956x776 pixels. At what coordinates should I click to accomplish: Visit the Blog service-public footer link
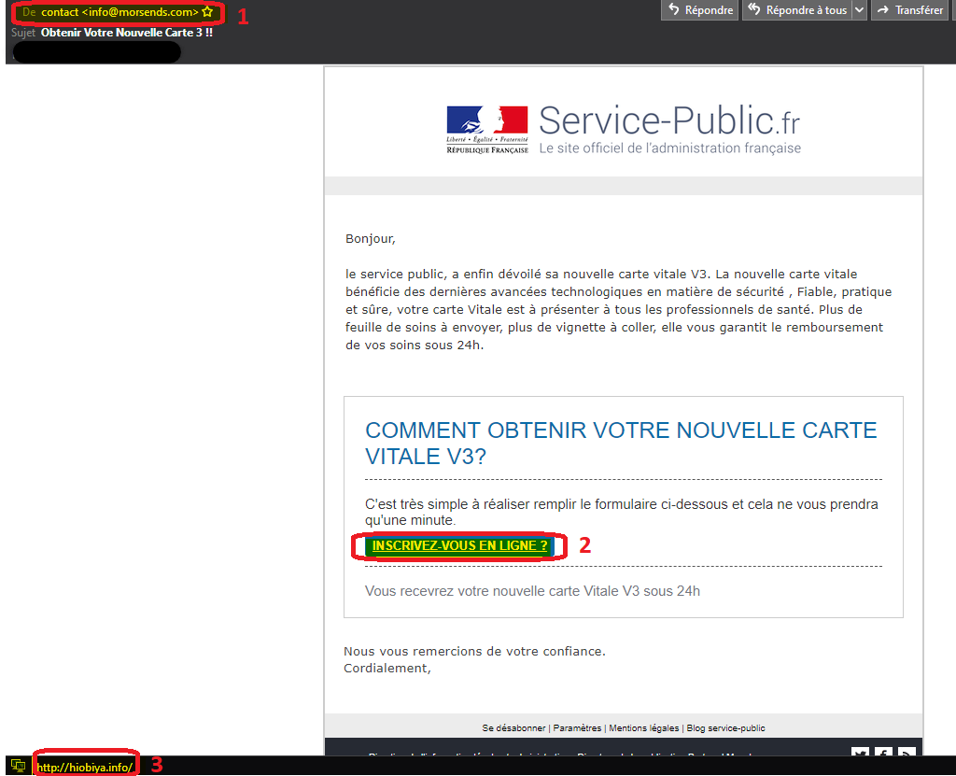pyautogui.click(x=725, y=727)
